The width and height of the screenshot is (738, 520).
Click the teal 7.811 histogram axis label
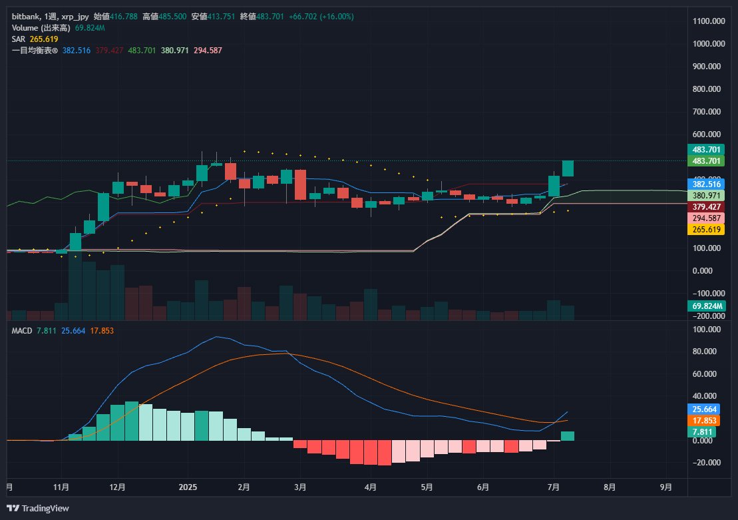(x=702, y=432)
